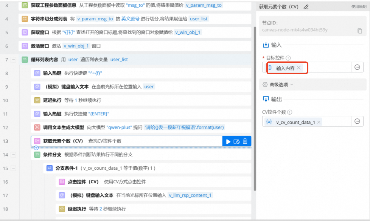
Task: Click info icon next to CV控件个数
Action: click(x=289, y=112)
